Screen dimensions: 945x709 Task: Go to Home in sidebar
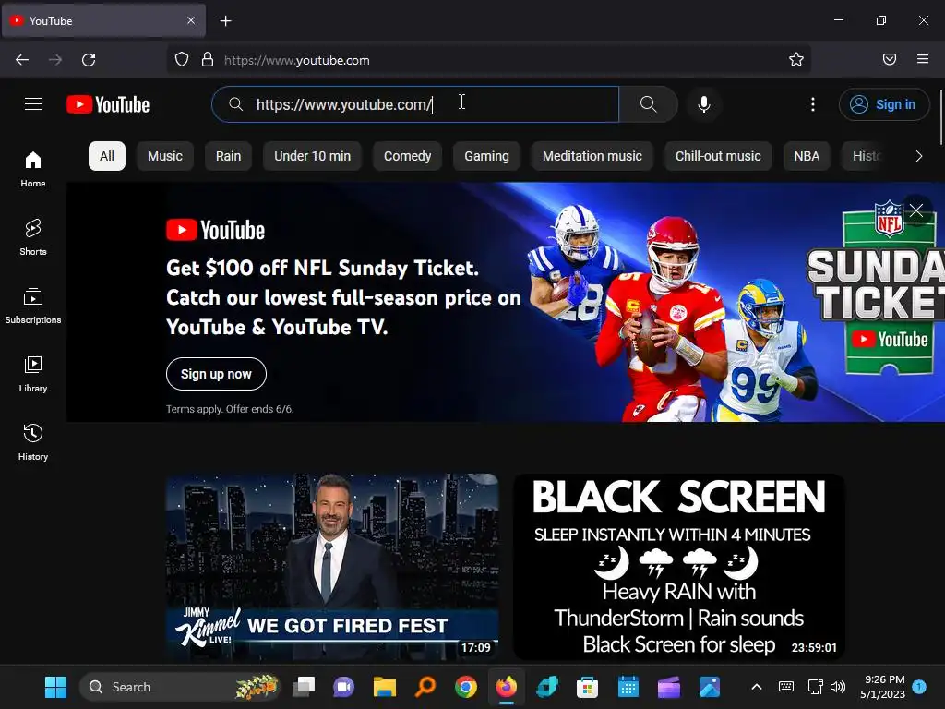[x=33, y=169]
